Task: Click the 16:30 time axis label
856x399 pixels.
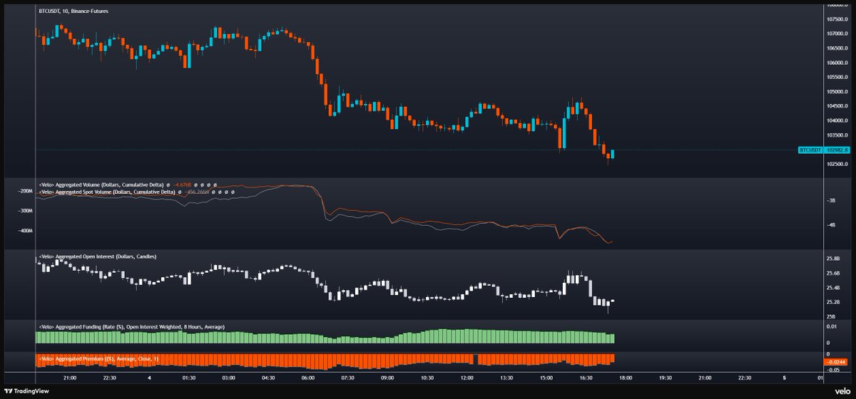Action: coord(586,378)
